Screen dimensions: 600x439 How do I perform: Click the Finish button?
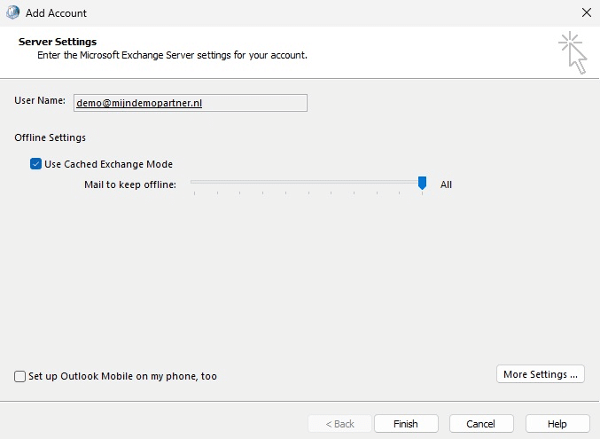(406, 424)
